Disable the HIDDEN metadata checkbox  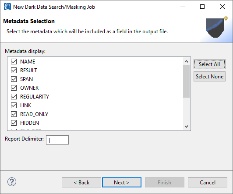click(14, 123)
